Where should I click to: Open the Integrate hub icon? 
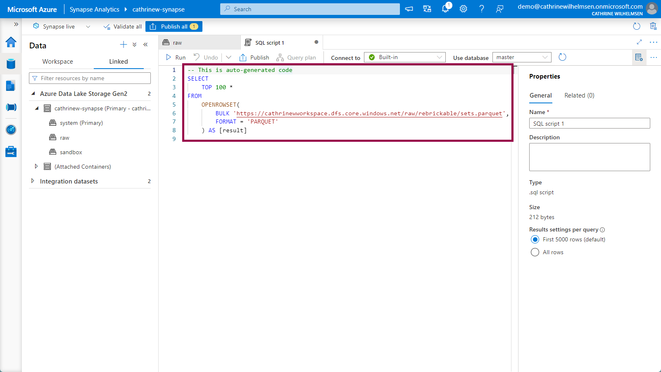pos(11,107)
